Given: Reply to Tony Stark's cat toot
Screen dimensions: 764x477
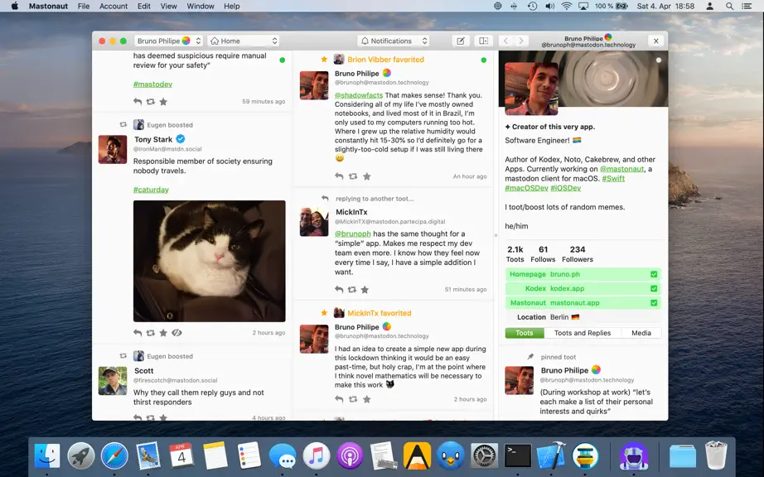Looking at the screenshot, I should point(138,333).
